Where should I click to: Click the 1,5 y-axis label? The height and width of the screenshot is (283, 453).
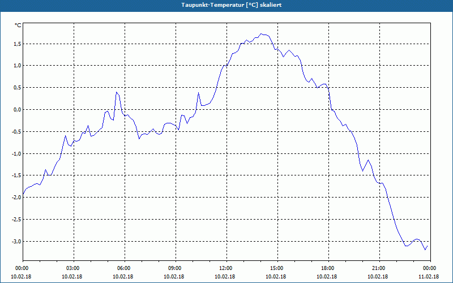coord(18,44)
